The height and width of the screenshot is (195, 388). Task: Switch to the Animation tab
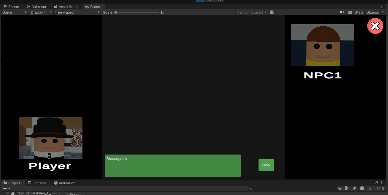tap(65, 183)
